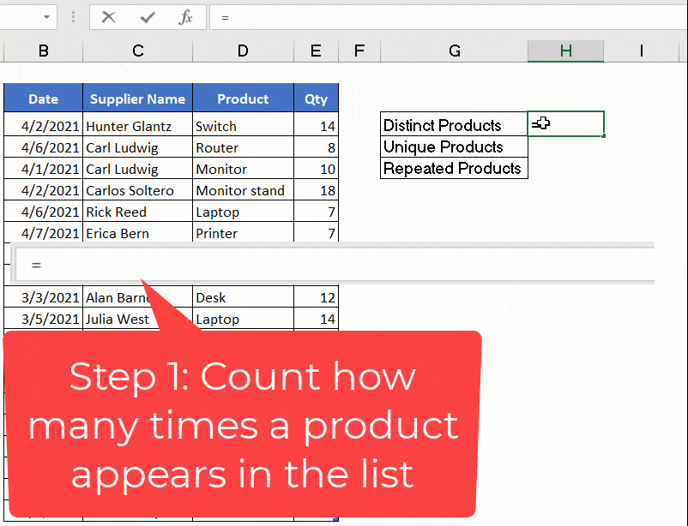Select the column H header
This screenshot has height=526, width=688.
565,51
